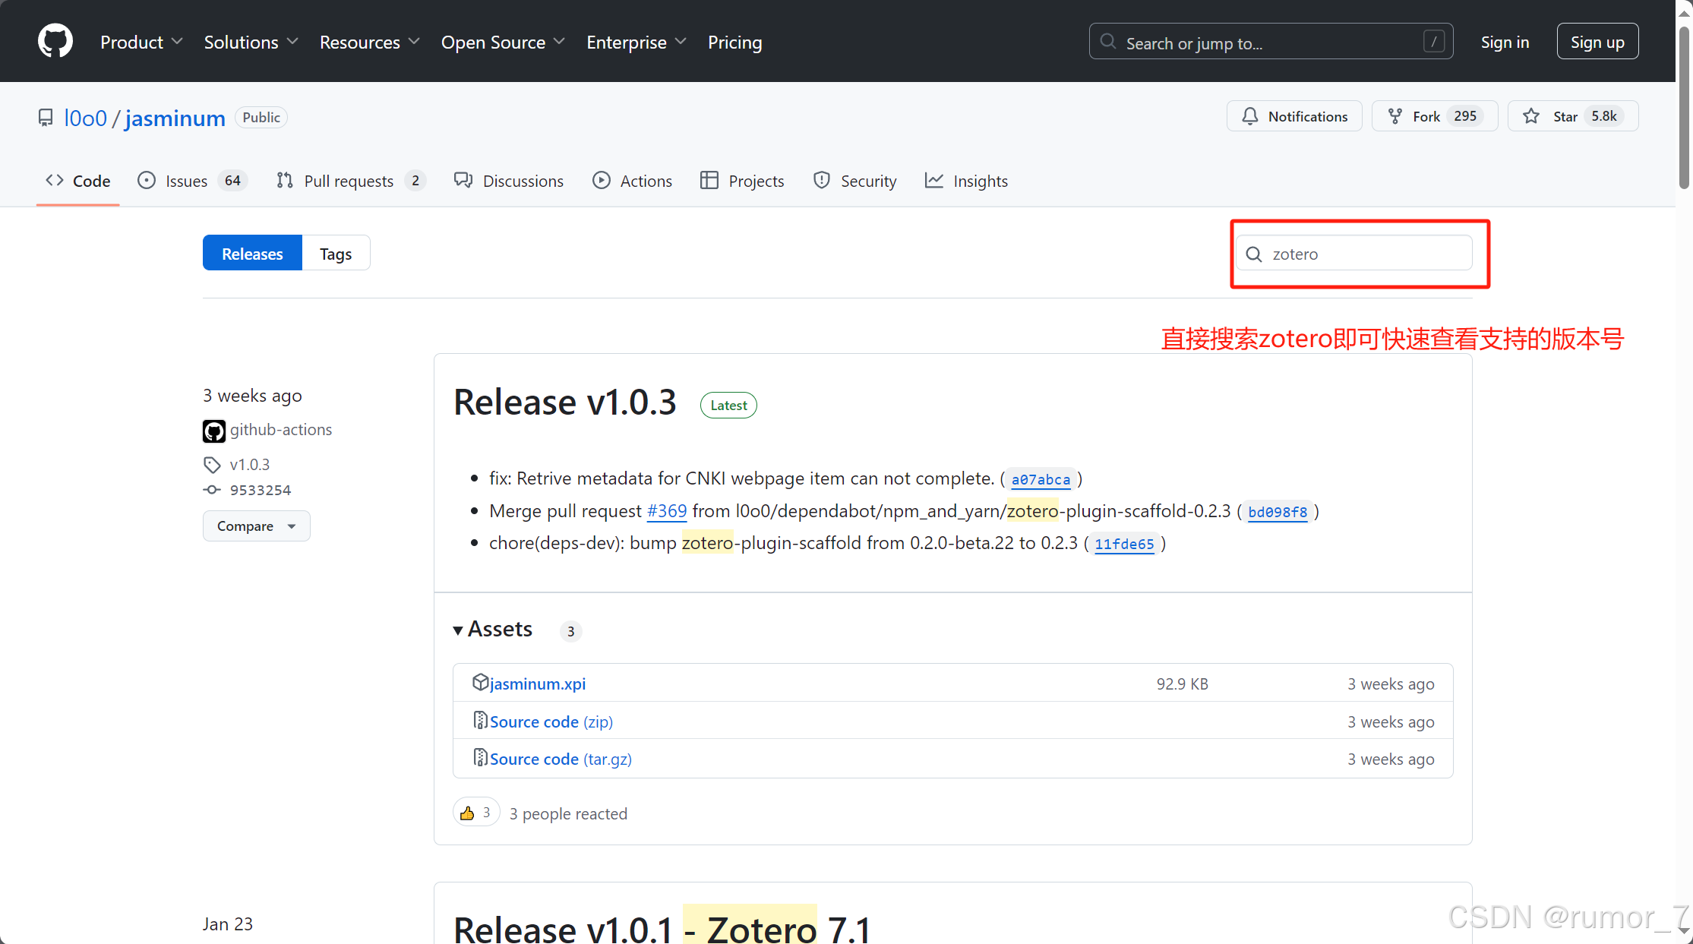Download Source code (zip)
Image resolution: width=1693 pixels, height=944 pixels.
coord(551,721)
